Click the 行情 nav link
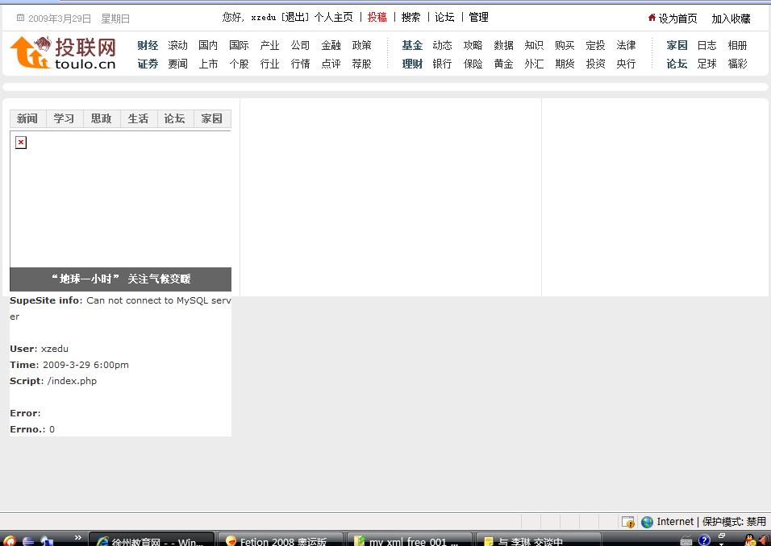The image size is (771, 546). click(x=301, y=64)
